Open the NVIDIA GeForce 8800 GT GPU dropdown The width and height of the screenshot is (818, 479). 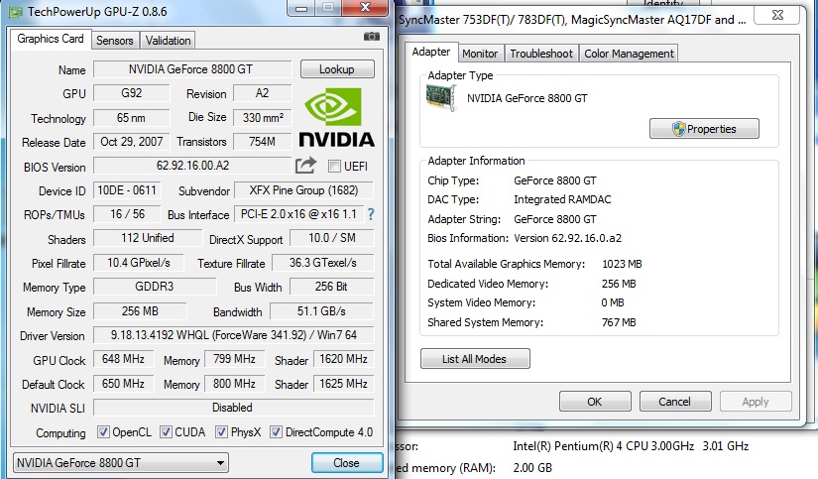(121, 463)
